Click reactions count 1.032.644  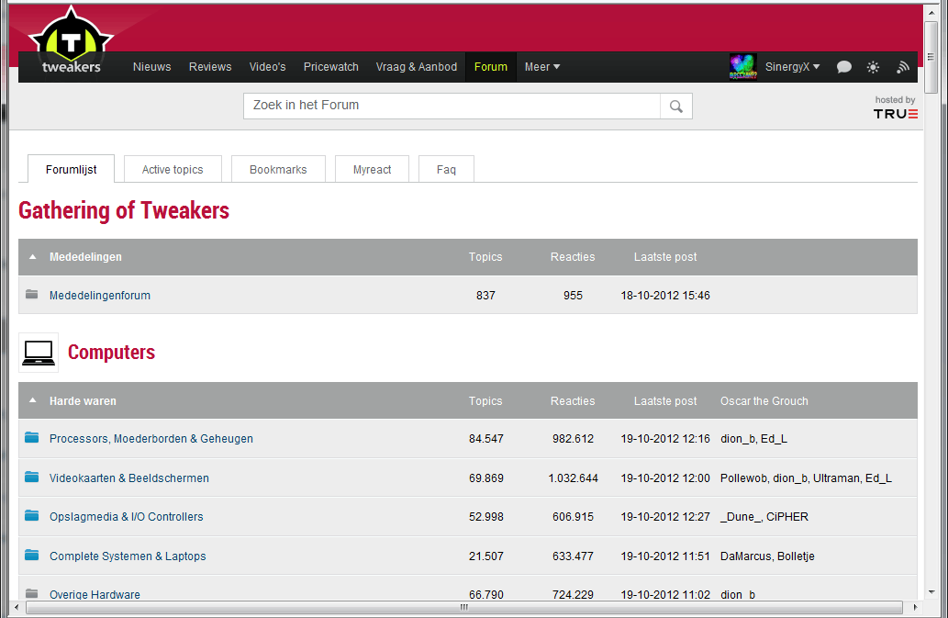click(x=574, y=478)
